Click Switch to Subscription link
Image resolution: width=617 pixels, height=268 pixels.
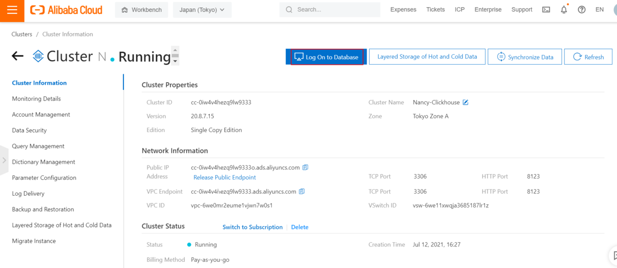(252, 227)
